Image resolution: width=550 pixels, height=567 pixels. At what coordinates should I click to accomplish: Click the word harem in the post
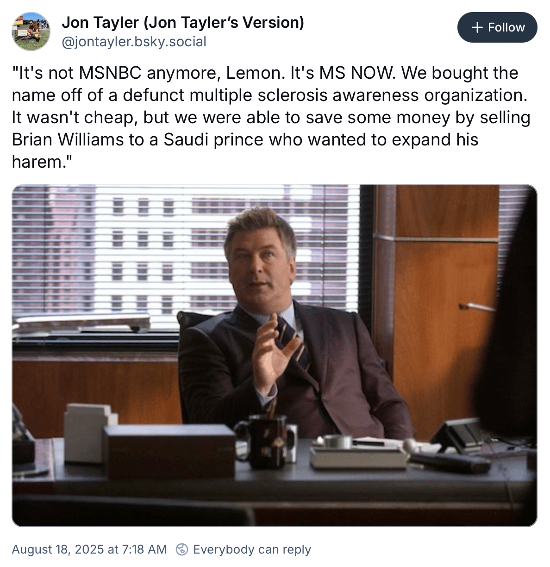(x=39, y=162)
